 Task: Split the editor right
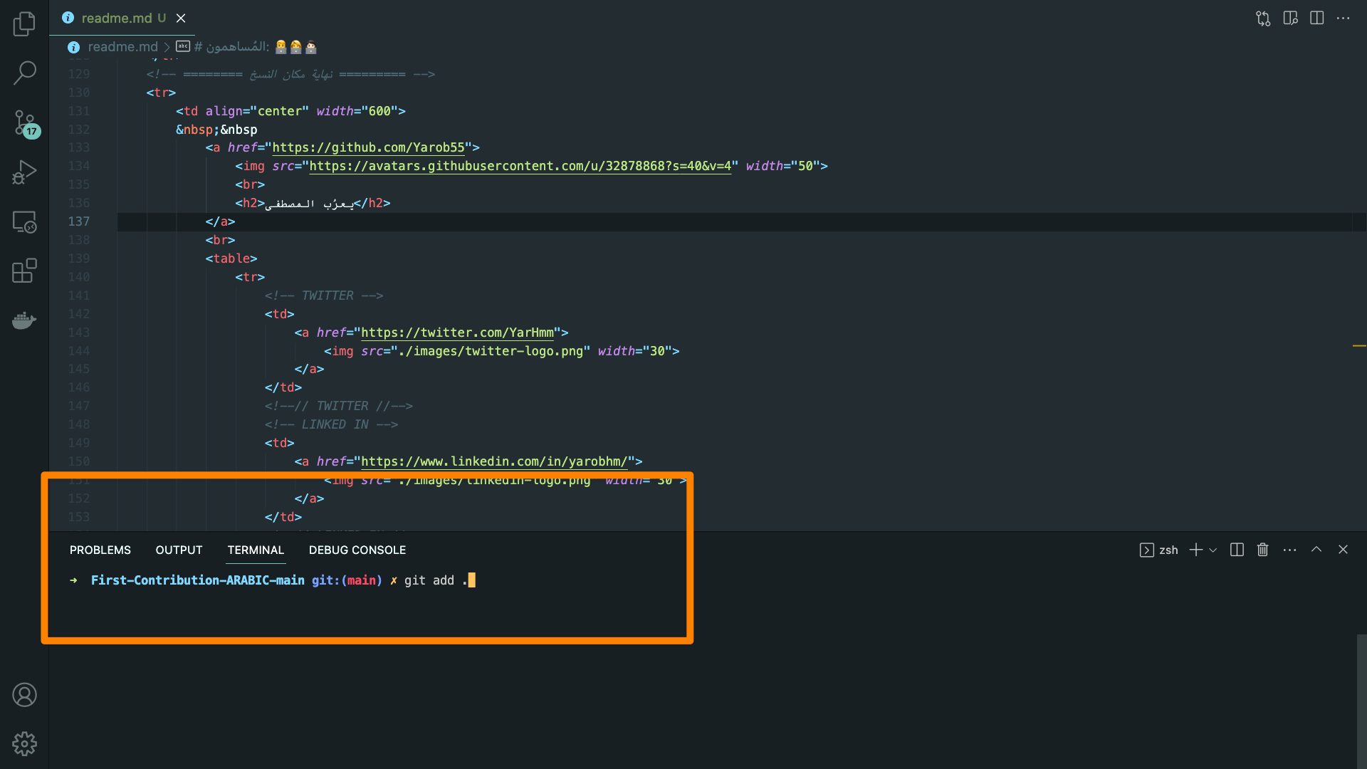tap(1316, 19)
